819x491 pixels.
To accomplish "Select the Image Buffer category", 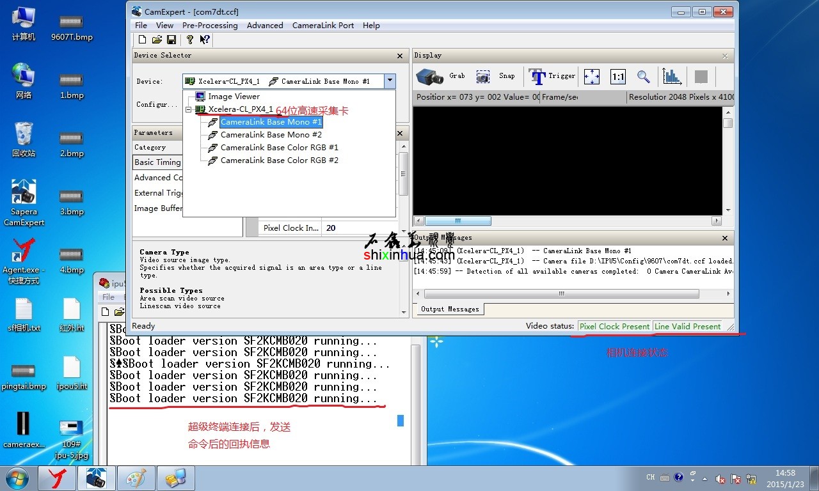I will (x=157, y=208).
